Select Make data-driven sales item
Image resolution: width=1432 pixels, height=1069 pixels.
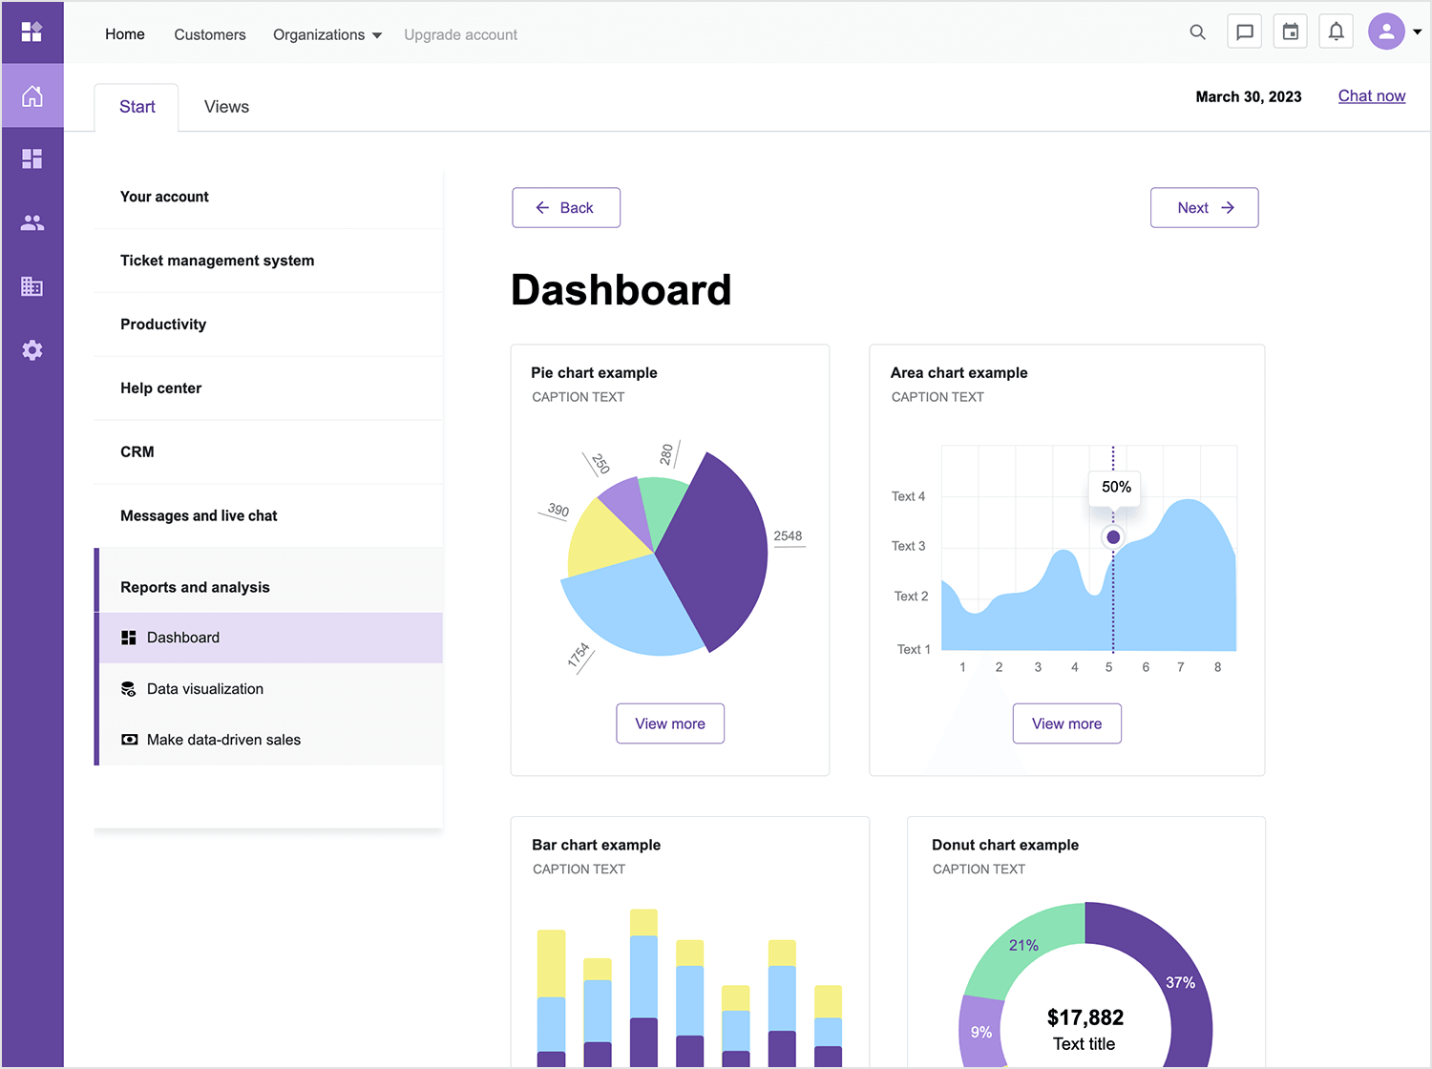pyautogui.click(x=271, y=740)
